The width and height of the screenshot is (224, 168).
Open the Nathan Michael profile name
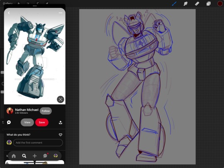click(27, 110)
